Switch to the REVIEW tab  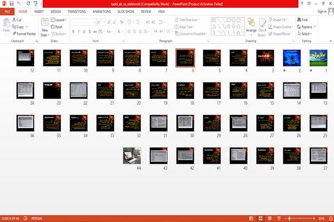point(146,12)
